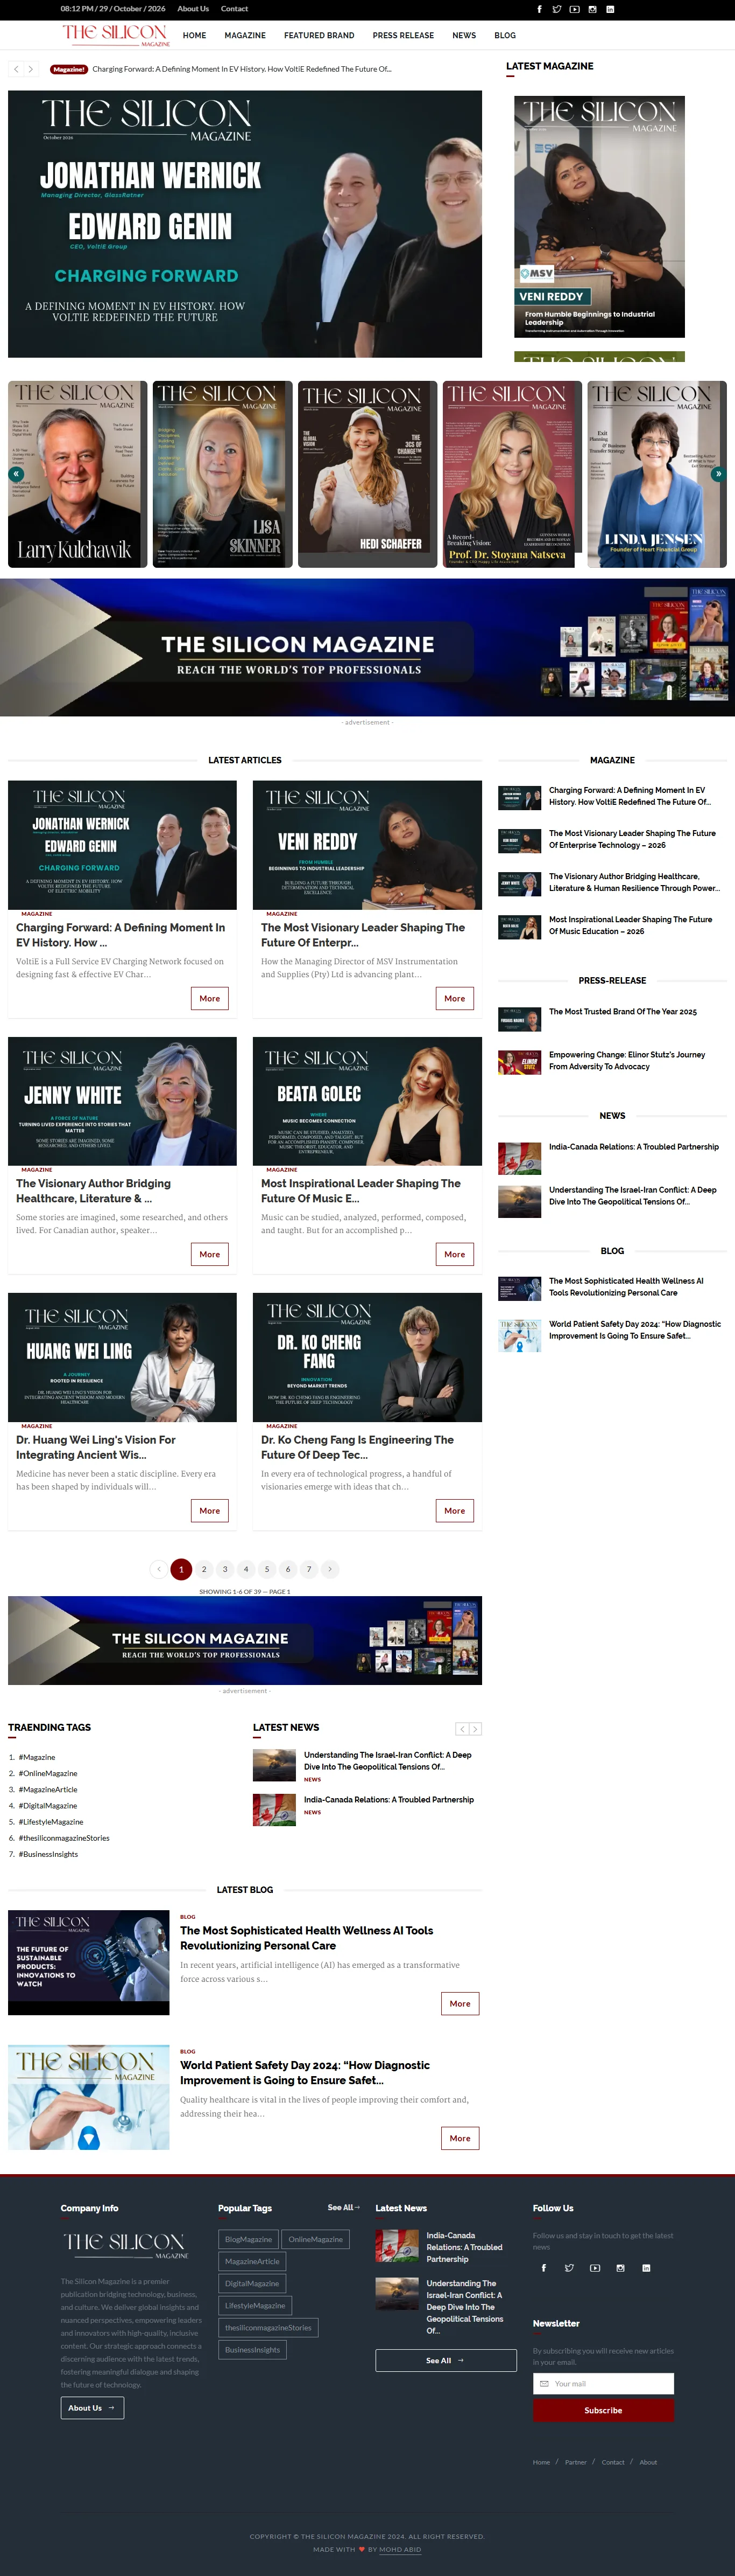Open sidebar article The Most Trusted Brand Of The Year 2025
The image size is (735, 2576).
[x=623, y=1011]
